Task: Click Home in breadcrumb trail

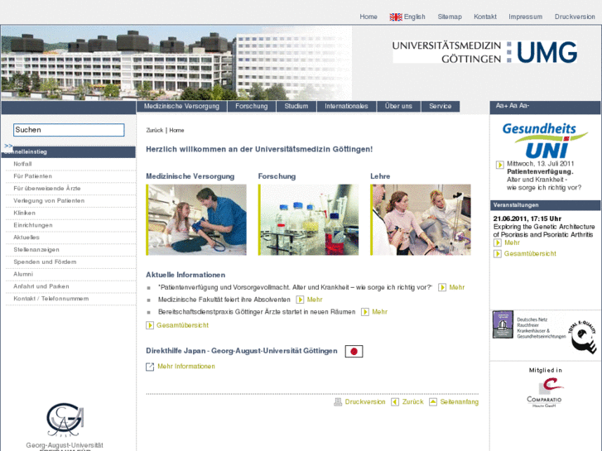Action: 176,131
